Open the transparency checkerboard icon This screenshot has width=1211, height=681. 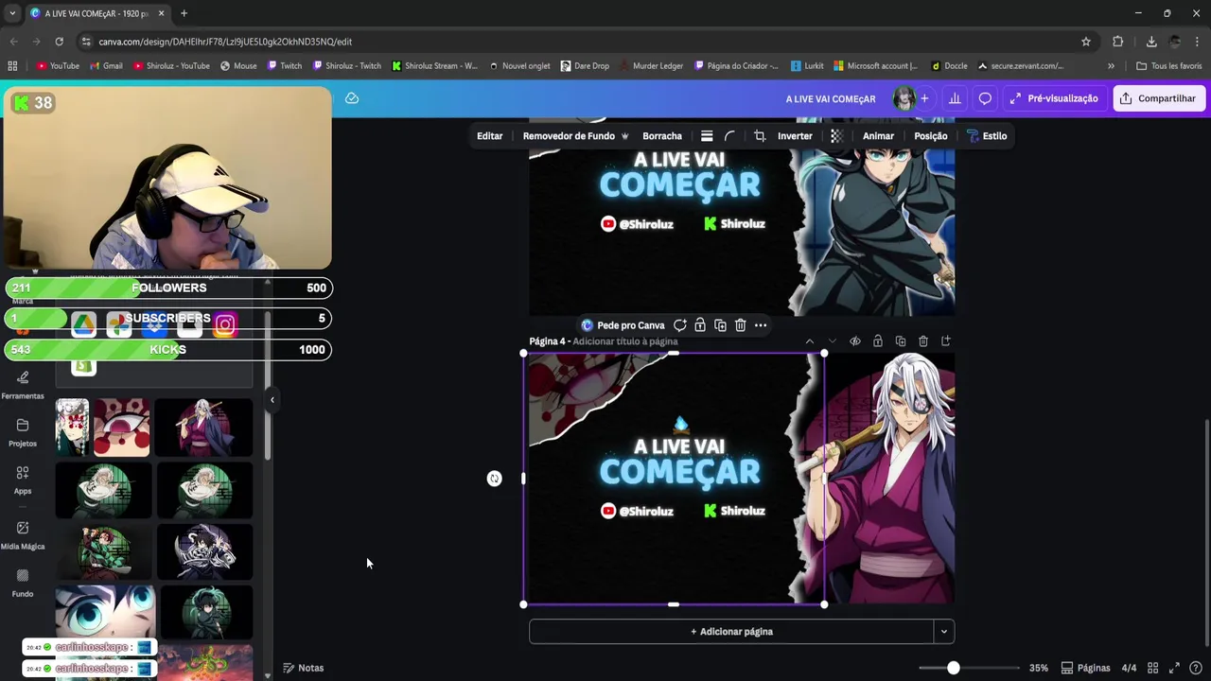coord(836,136)
